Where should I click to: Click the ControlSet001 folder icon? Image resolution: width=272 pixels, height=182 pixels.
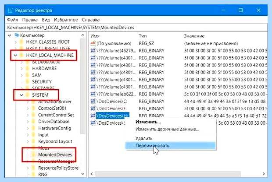pyautogui.click(x=33, y=108)
